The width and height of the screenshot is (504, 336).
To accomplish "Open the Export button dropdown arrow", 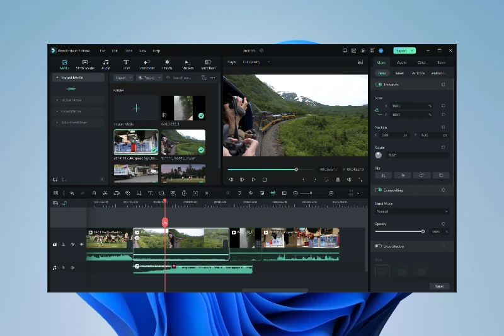I will [x=412, y=50].
